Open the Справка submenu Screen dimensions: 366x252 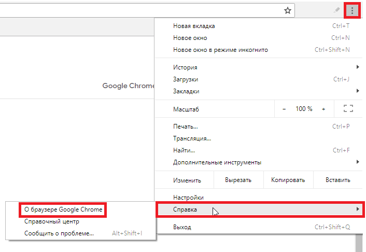point(259,209)
